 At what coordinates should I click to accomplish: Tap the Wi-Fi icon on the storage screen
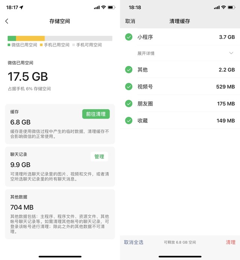click(103, 7)
